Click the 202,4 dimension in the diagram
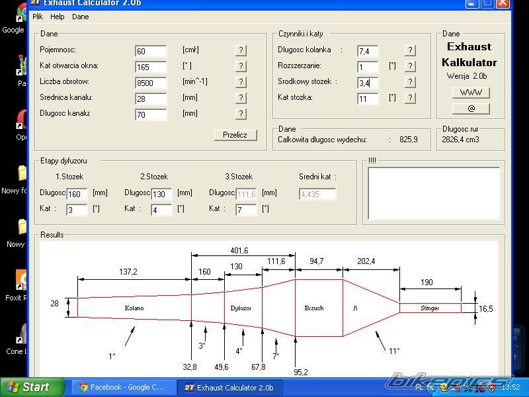Image resolution: width=529 pixels, height=397 pixels. pyautogui.click(x=366, y=261)
